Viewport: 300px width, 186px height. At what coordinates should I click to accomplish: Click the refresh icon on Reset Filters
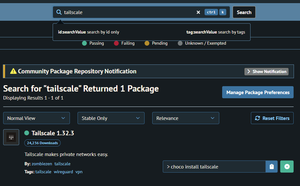click(258, 118)
